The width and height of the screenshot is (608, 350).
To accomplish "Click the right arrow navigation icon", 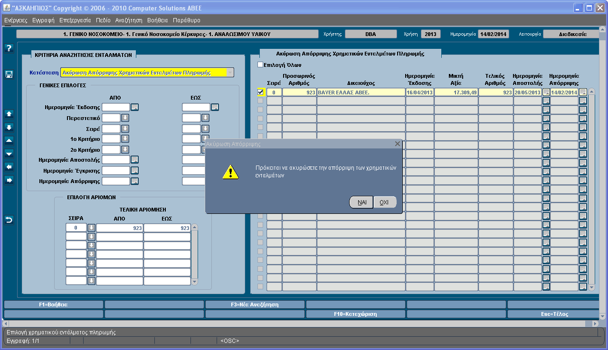I will pos(9,180).
